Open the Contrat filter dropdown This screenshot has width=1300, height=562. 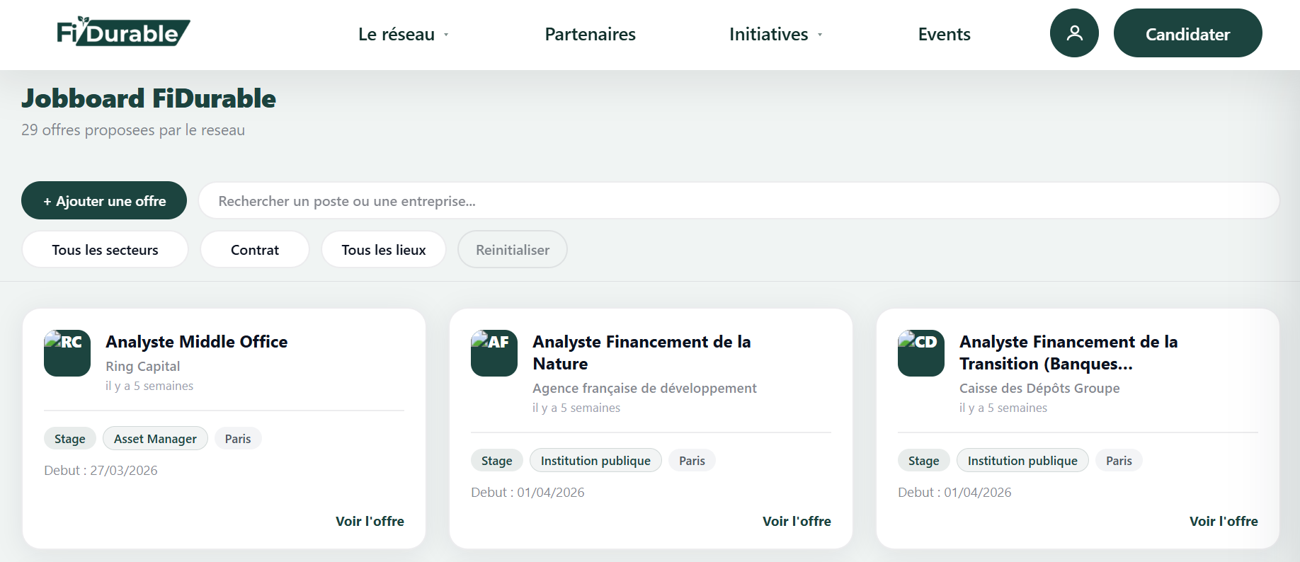pyautogui.click(x=255, y=250)
